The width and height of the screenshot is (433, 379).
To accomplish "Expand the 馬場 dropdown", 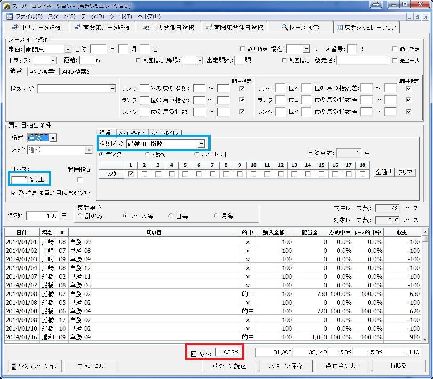I will click(199, 60).
